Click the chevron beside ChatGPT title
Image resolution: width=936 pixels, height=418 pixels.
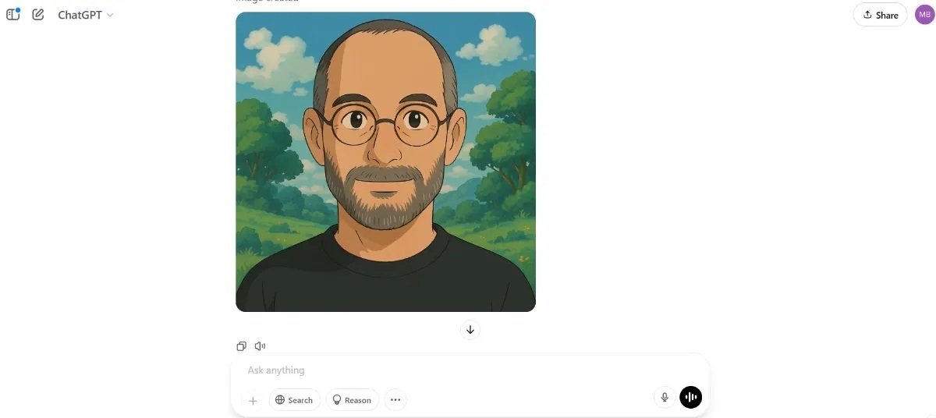pos(110,15)
